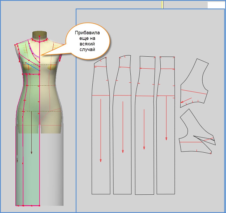226x213 pixels.
Task: Select the mannequin's neck top control point
Action: (x=39, y=36)
